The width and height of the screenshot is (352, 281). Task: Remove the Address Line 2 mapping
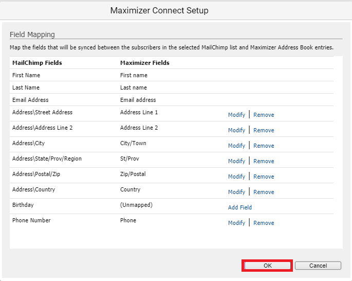(x=264, y=130)
